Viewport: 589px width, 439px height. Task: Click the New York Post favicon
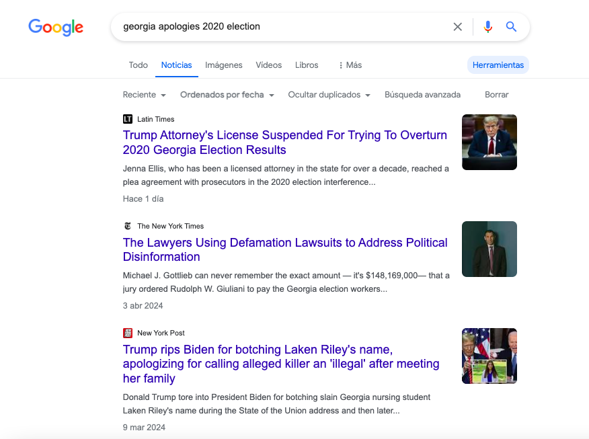pyautogui.click(x=128, y=333)
